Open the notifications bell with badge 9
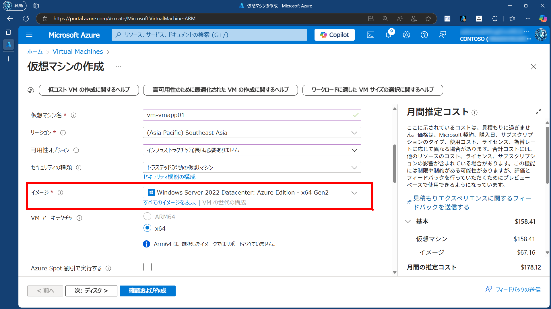551x309 pixels. point(388,35)
